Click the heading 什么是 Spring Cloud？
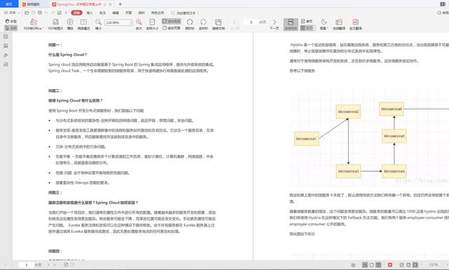Screen dimensions: 449x270 point(67,55)
